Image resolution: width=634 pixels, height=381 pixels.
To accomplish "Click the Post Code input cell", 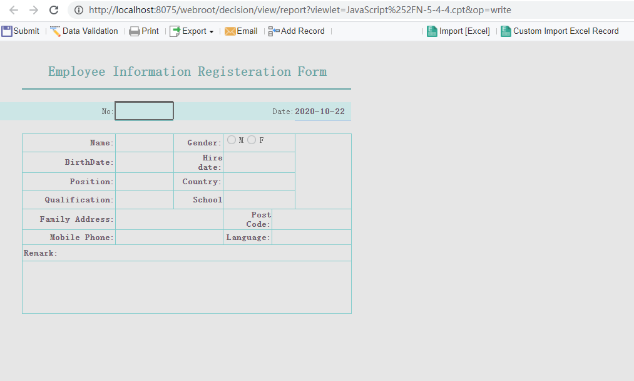I will coord(312,219).
